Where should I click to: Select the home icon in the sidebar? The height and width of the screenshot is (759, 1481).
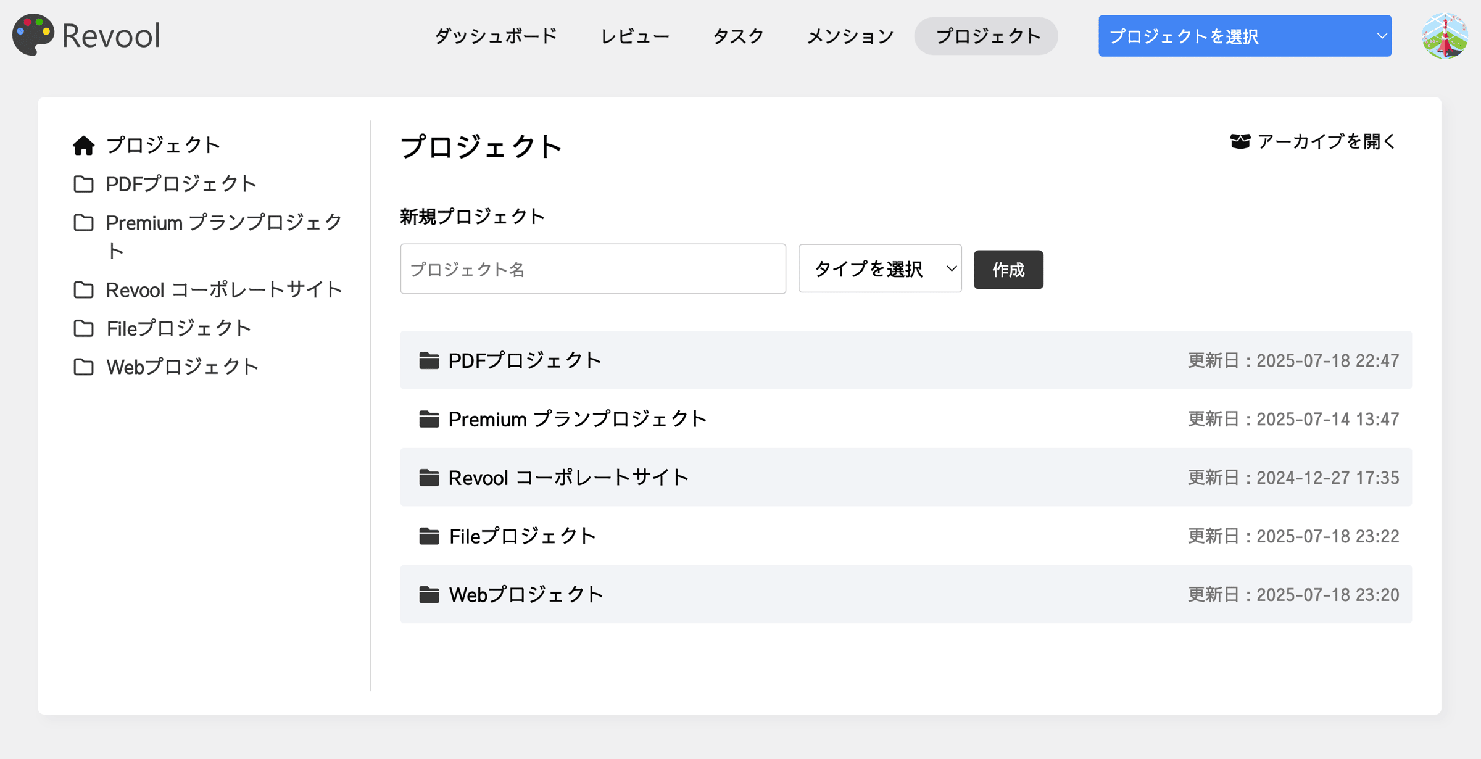(84, 144)
